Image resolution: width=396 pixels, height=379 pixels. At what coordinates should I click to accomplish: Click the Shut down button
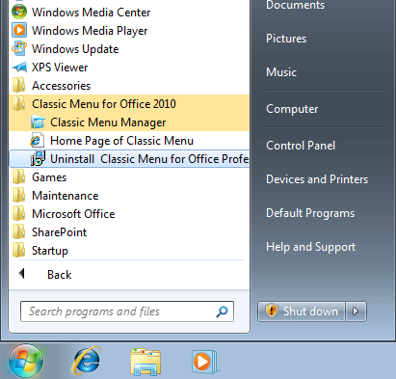pyautogui.click(x=302, y=311)
